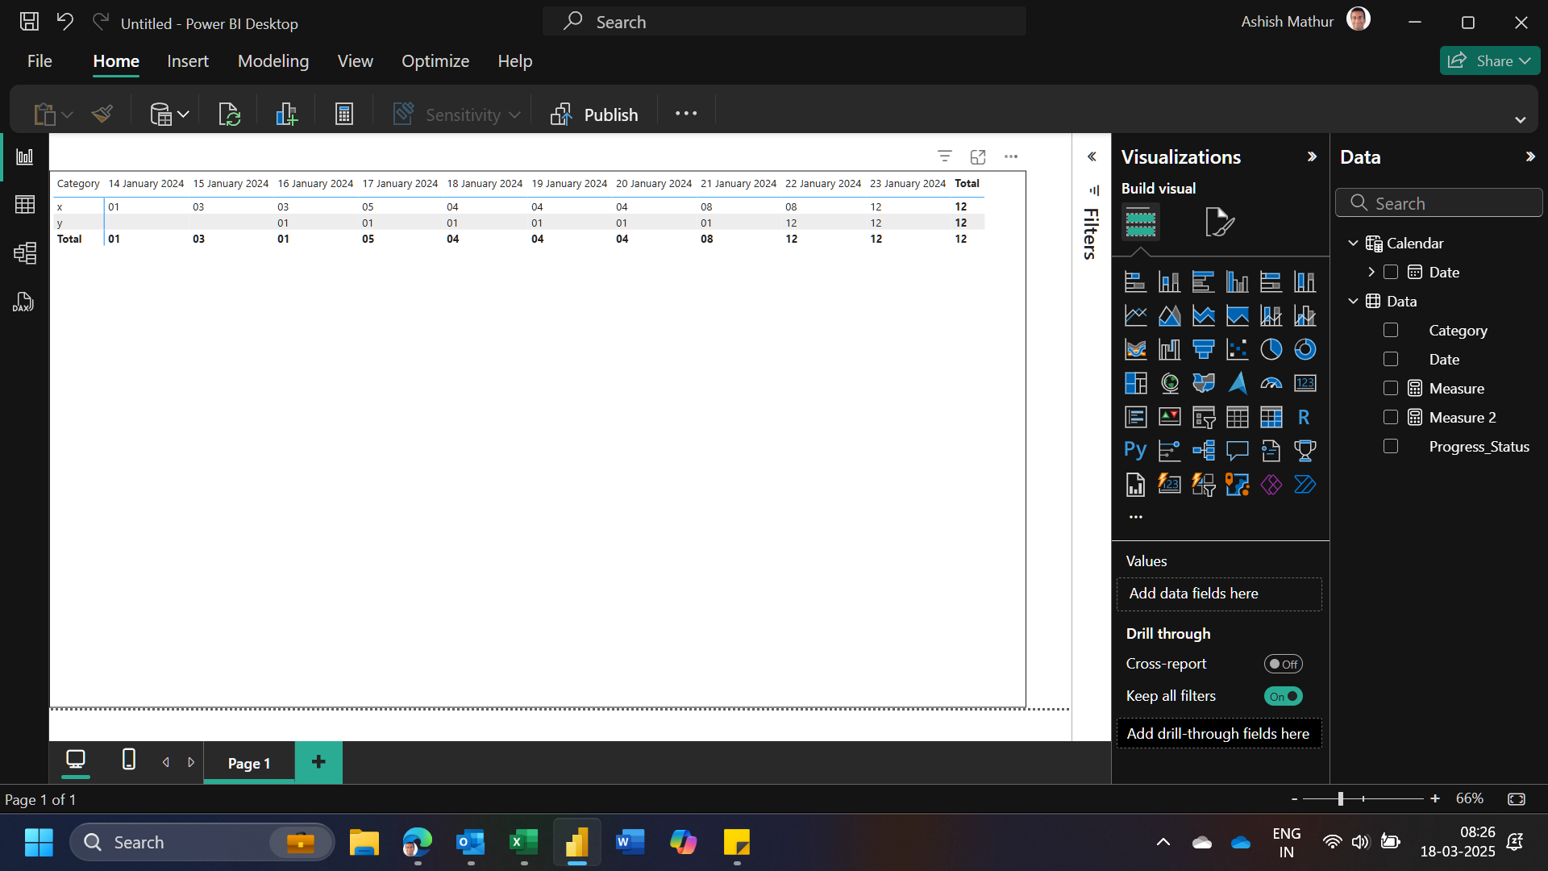
Task: Open the Help ribbon tab
Action: [x=515, y=60]
